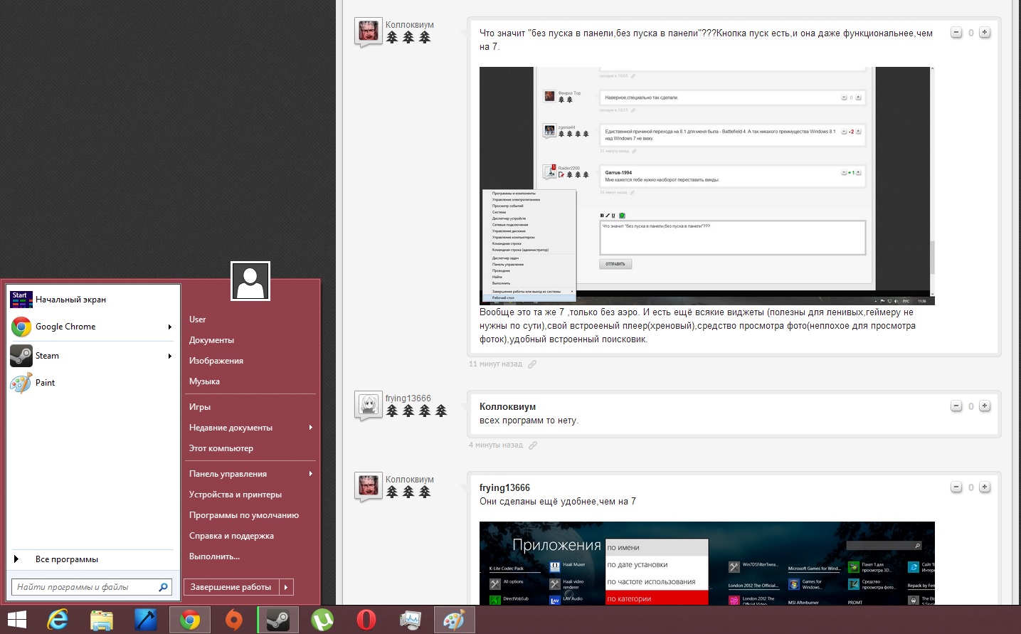Click the user account picture in start menu

(x=250, y=281)
